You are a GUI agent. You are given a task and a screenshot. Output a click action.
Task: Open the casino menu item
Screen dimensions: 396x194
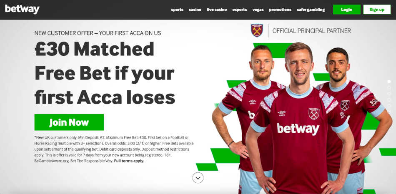[195, 10]
